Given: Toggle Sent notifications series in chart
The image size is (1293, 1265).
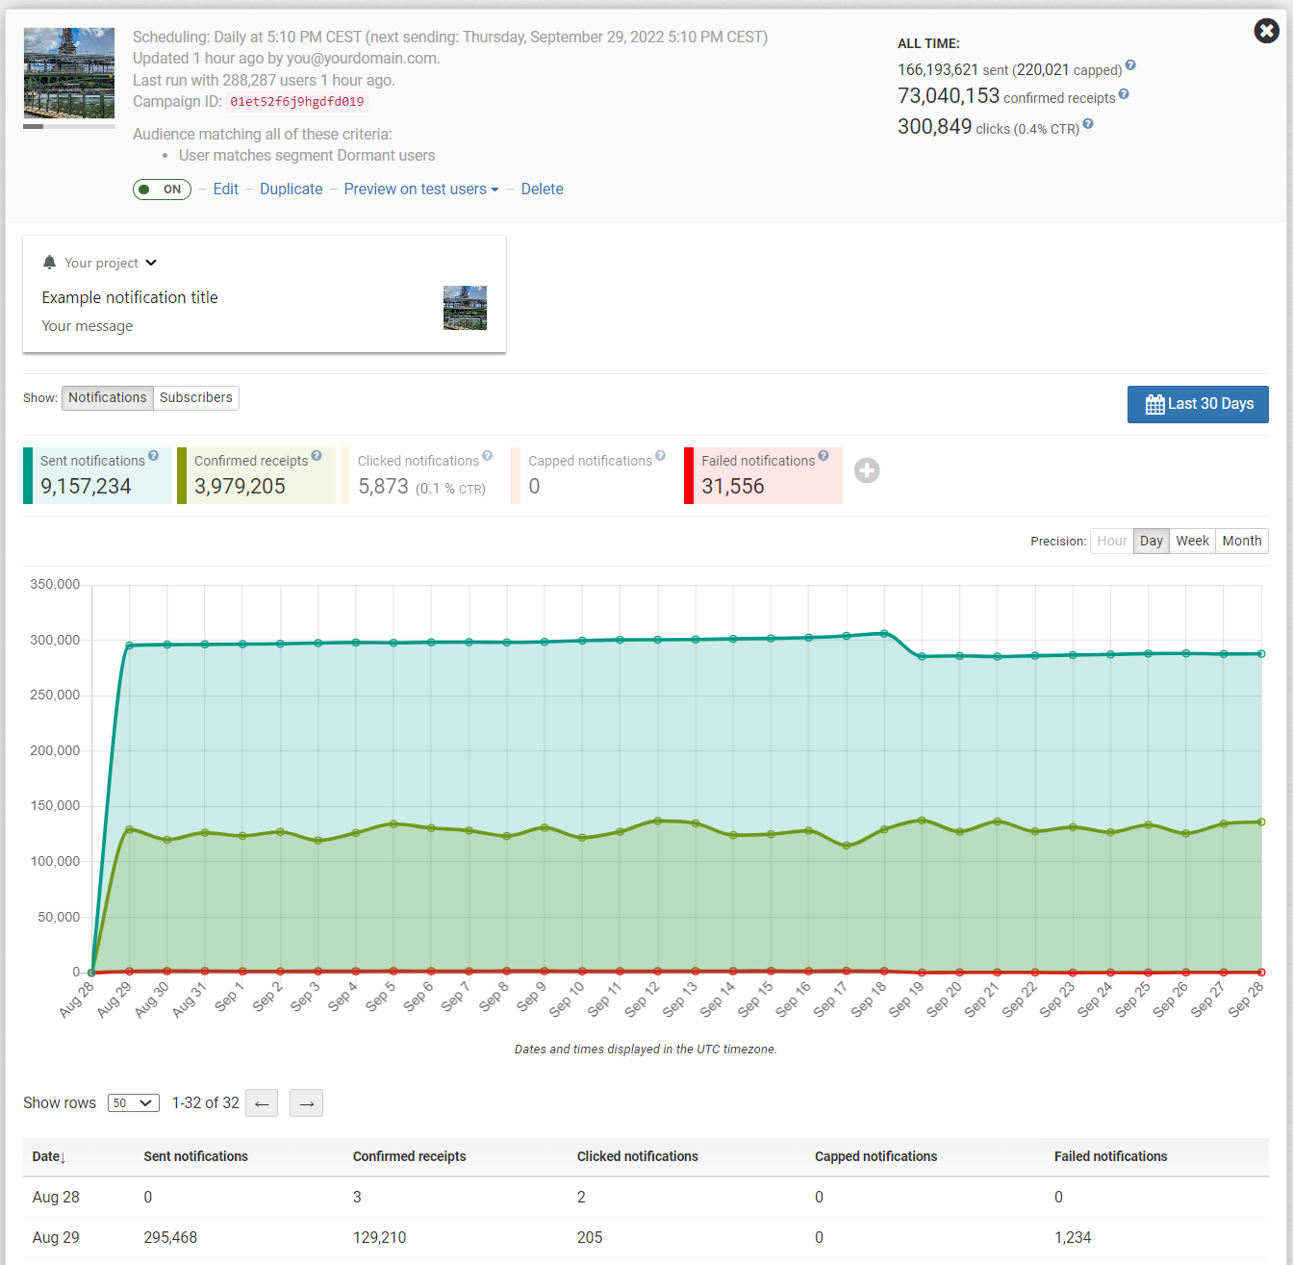Looking at the screenshot, I should pyautogui.click(x=98, y=475).
